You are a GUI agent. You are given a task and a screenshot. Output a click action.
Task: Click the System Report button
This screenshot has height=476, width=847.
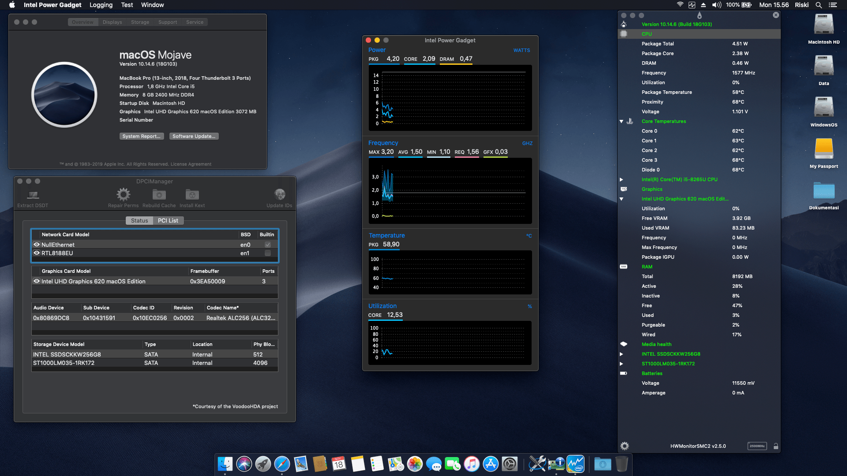(x=142, y=136)
